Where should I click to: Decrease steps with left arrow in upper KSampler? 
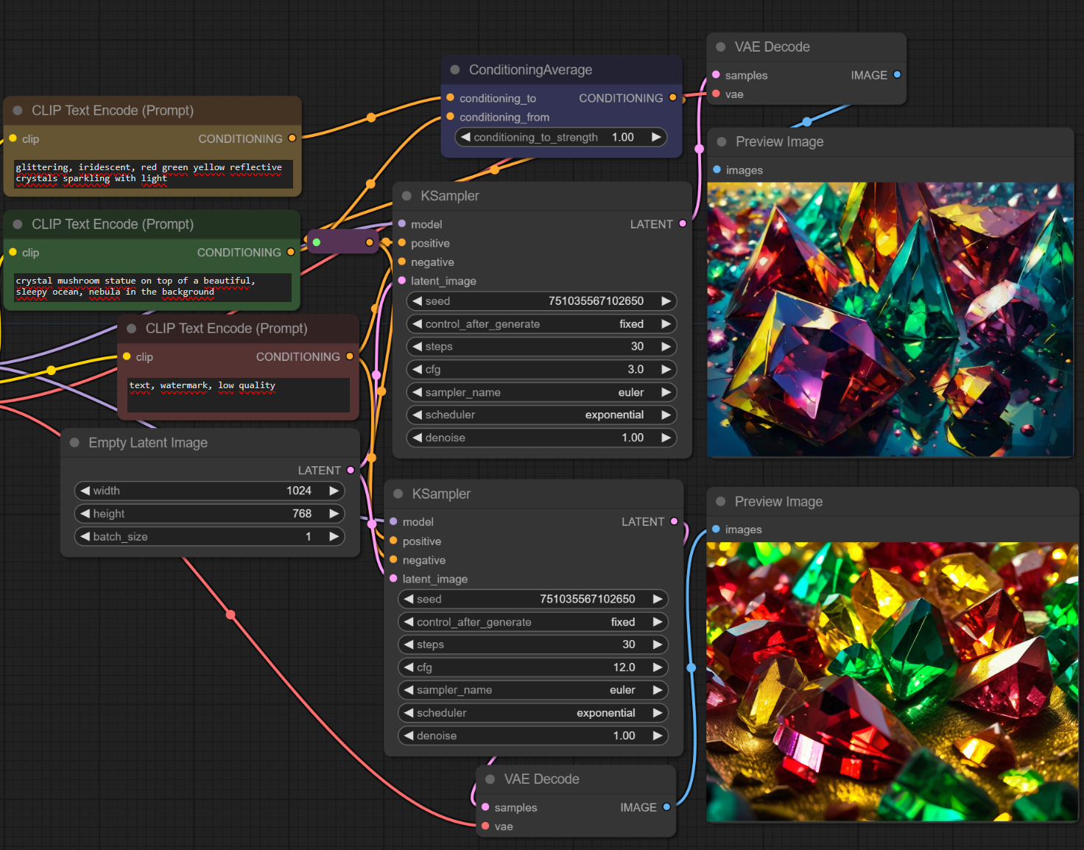click(418, 347)
